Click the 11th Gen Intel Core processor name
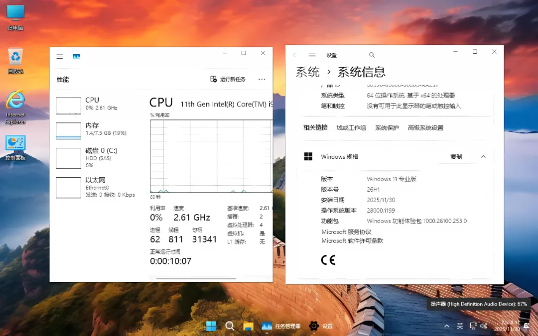 point(227,104)
